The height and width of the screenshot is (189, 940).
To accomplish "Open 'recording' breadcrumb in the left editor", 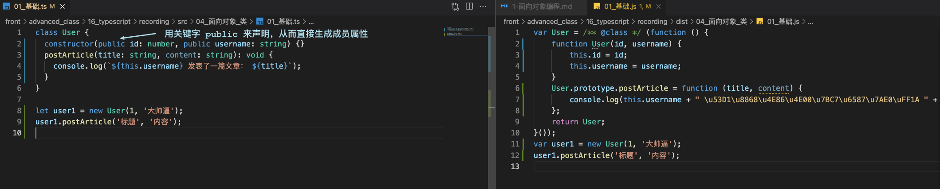I will pyautogui.click(x=154, y=21).
